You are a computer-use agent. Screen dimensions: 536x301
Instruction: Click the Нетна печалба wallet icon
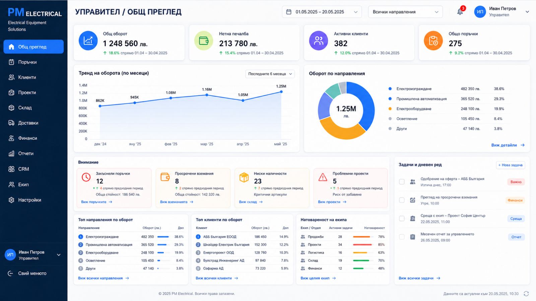204,40
